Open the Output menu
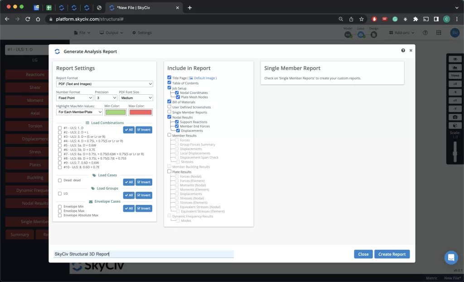The height and width of the screenshot is (282, 464). point(111,33)
